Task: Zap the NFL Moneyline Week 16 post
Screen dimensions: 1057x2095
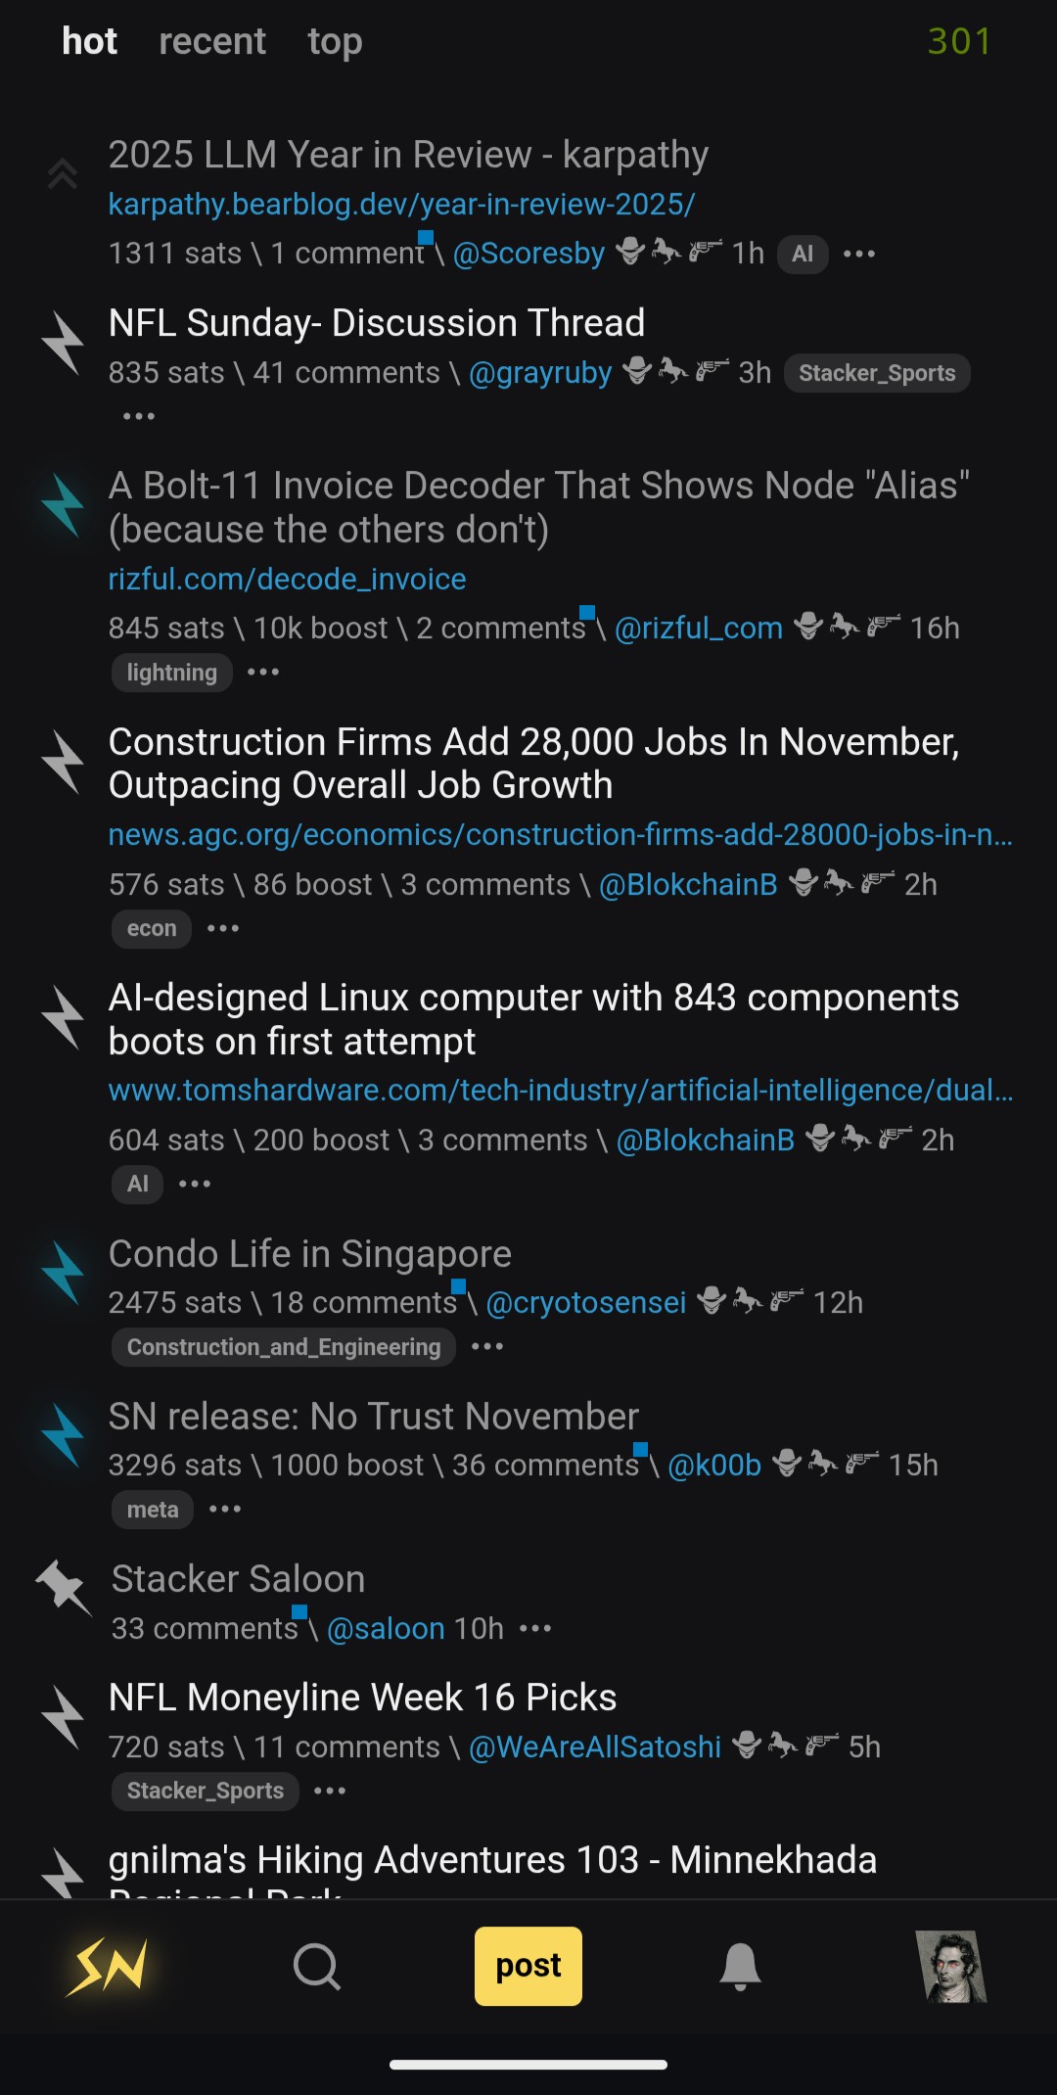Action: [64, 1716]
